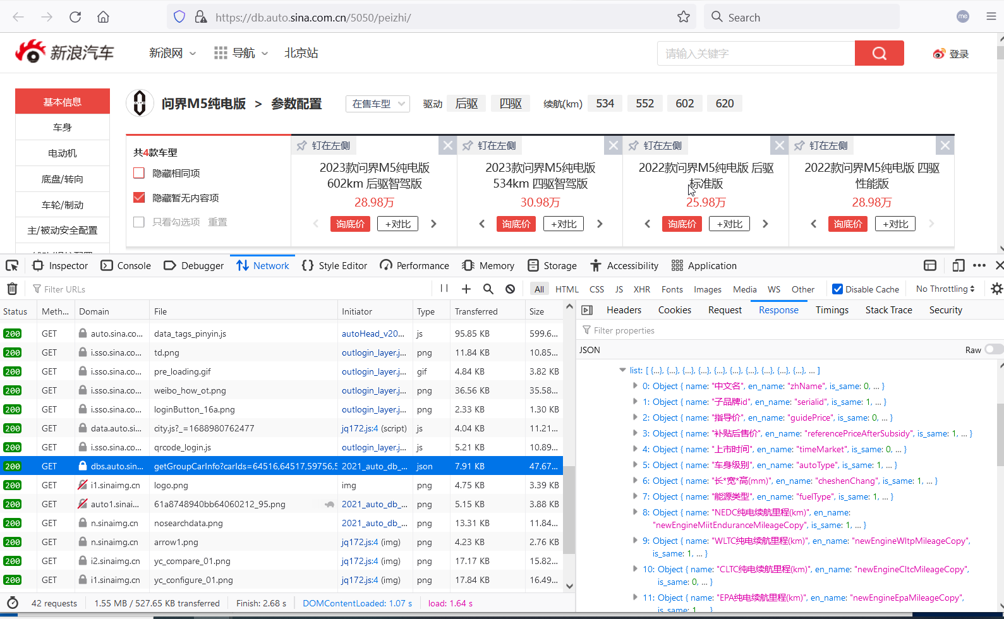Open 导航 dropdown menu
Screen dimensions: 1004x619
[241, 53]
